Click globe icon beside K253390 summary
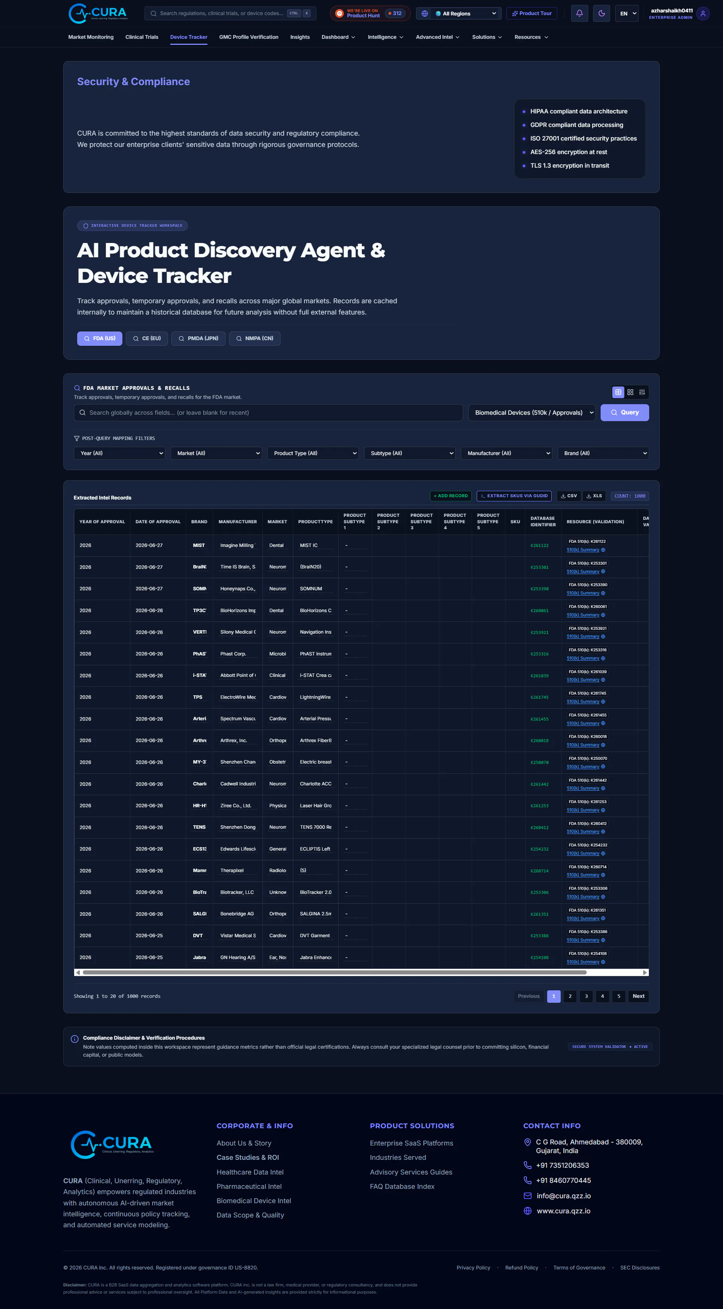The width and height of the screenshot is (723, 1309). coord(603,593)
